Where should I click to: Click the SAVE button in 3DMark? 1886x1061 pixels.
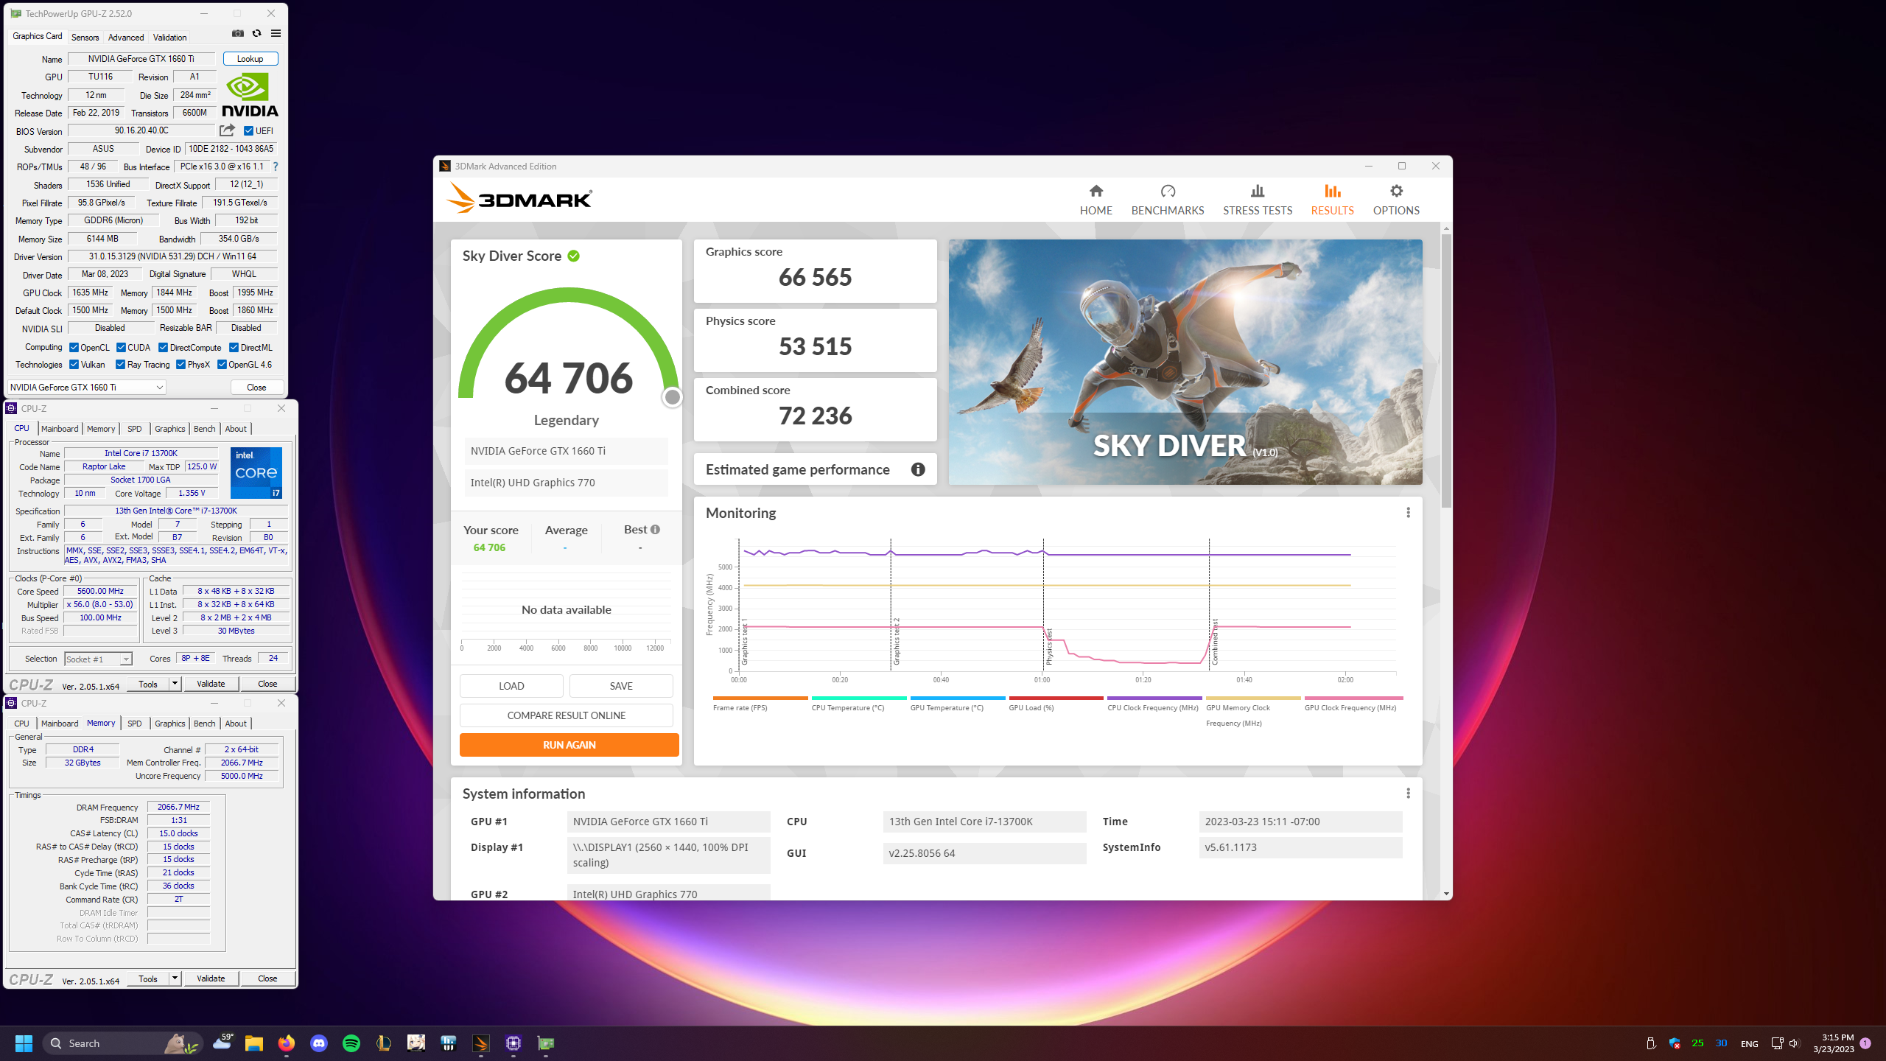(x=621, y=686)
